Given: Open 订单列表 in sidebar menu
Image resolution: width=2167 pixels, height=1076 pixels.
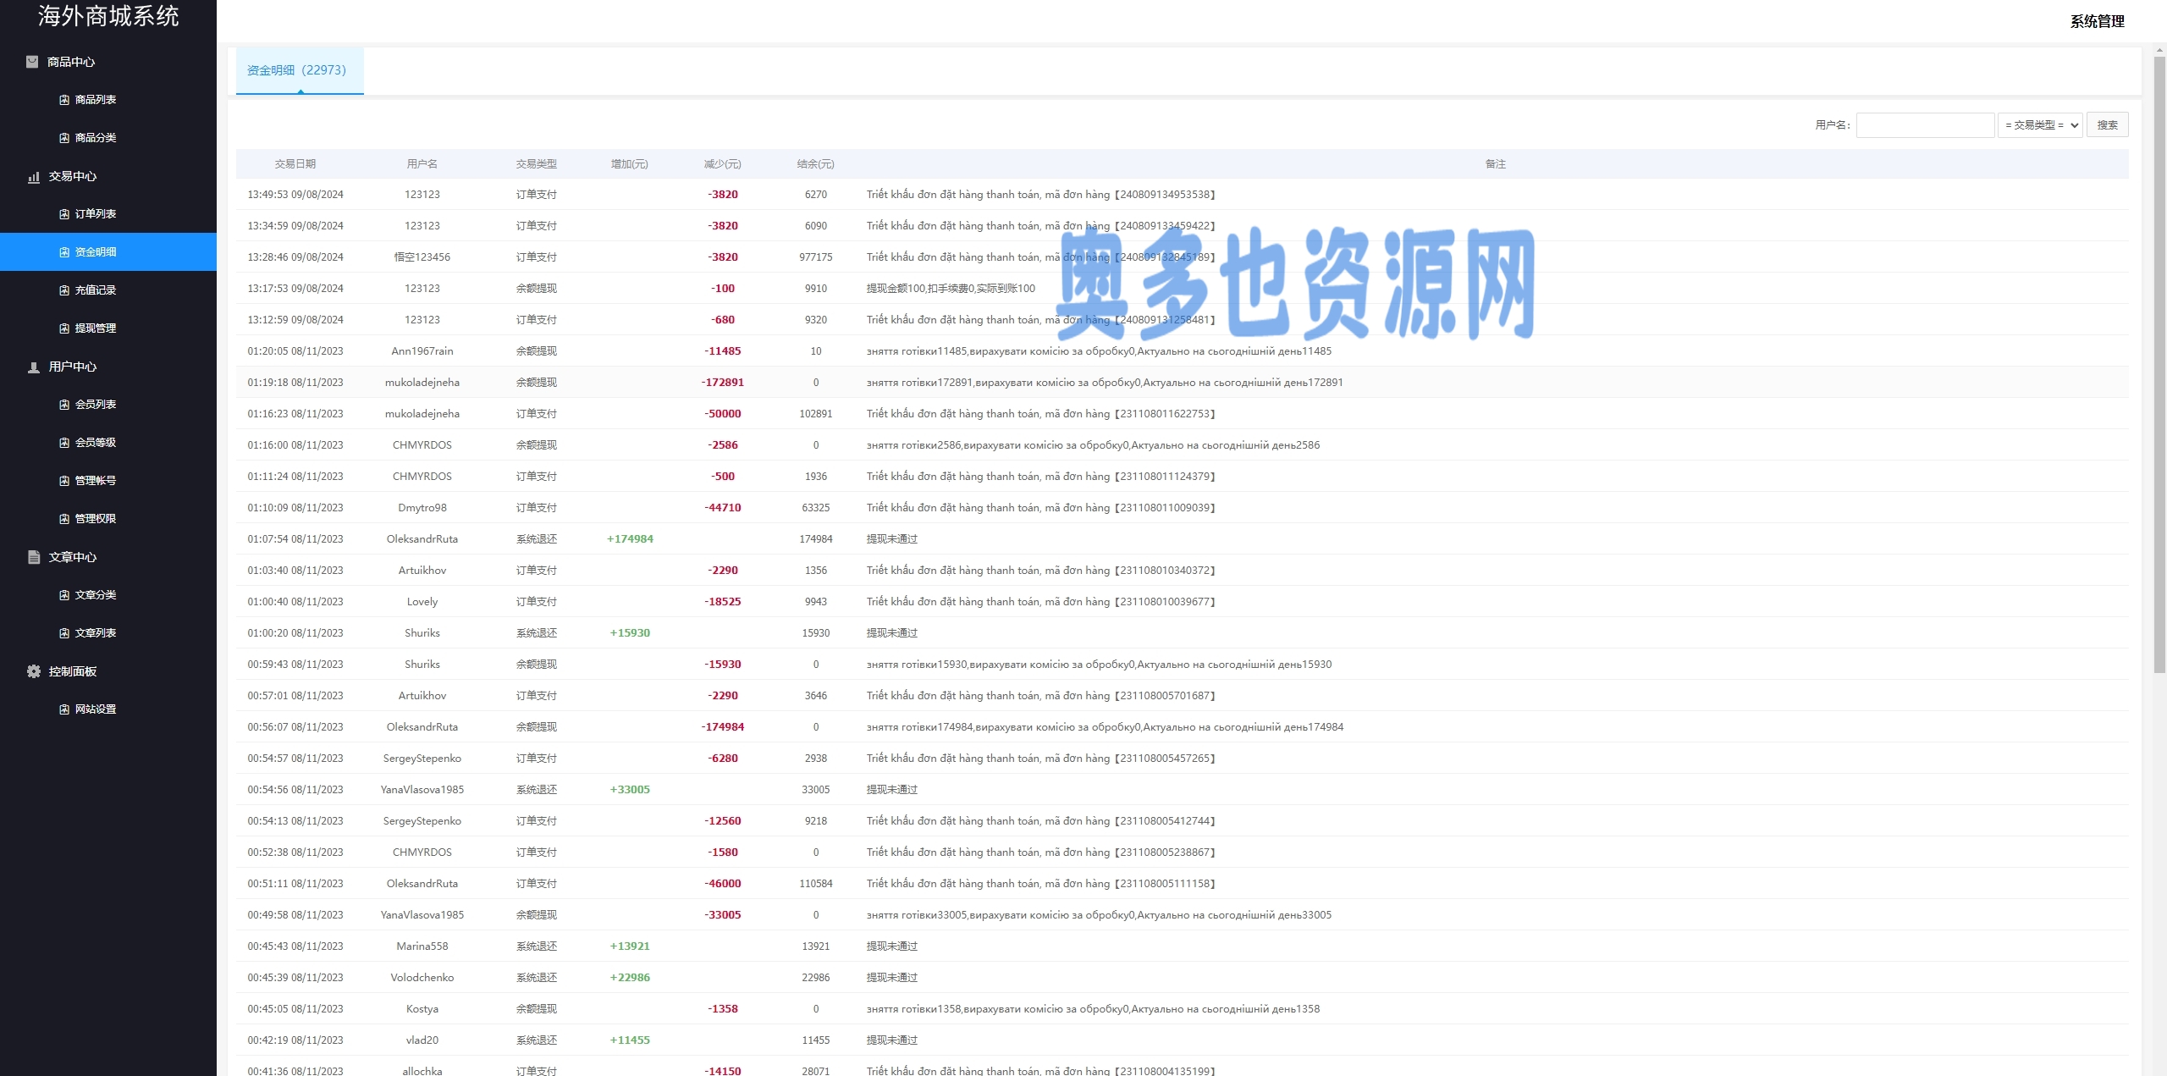Looking at the screenshot, I should coord(96,214).
